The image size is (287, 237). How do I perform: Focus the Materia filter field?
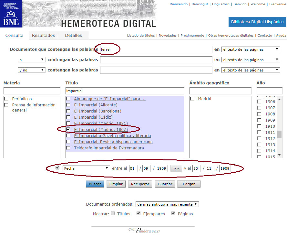(32, 91)
